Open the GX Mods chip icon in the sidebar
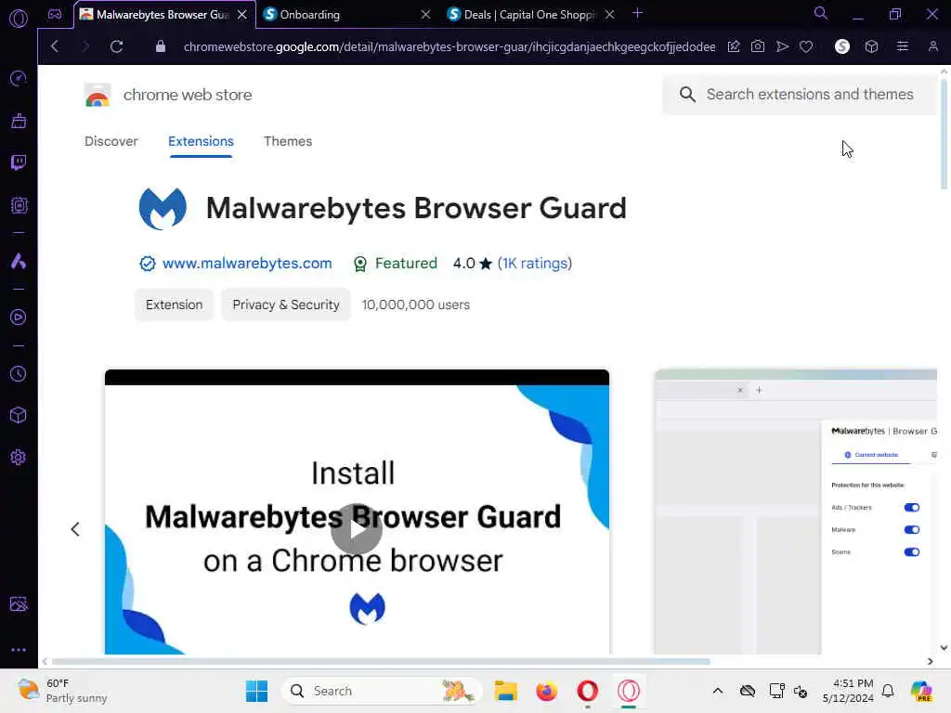The image size is (951, 713). coord(19,205)
